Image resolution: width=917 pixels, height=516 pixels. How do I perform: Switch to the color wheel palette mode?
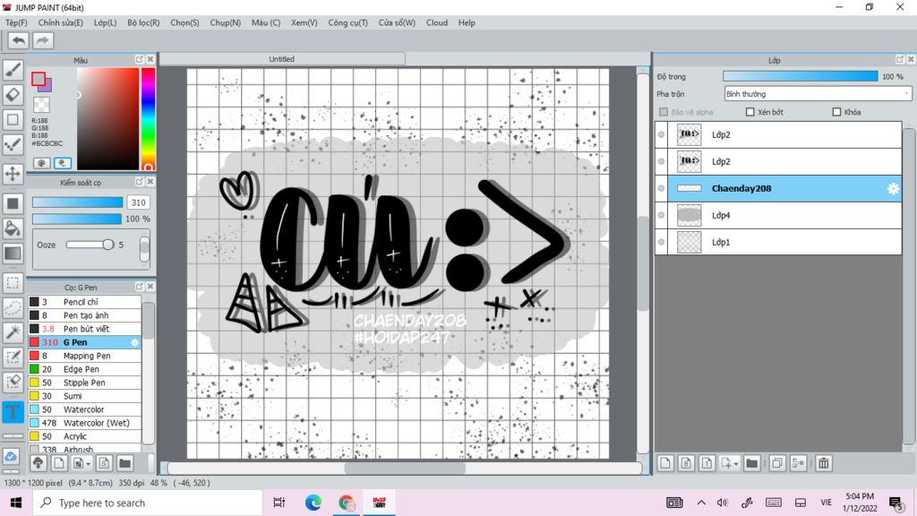[41, 163]
